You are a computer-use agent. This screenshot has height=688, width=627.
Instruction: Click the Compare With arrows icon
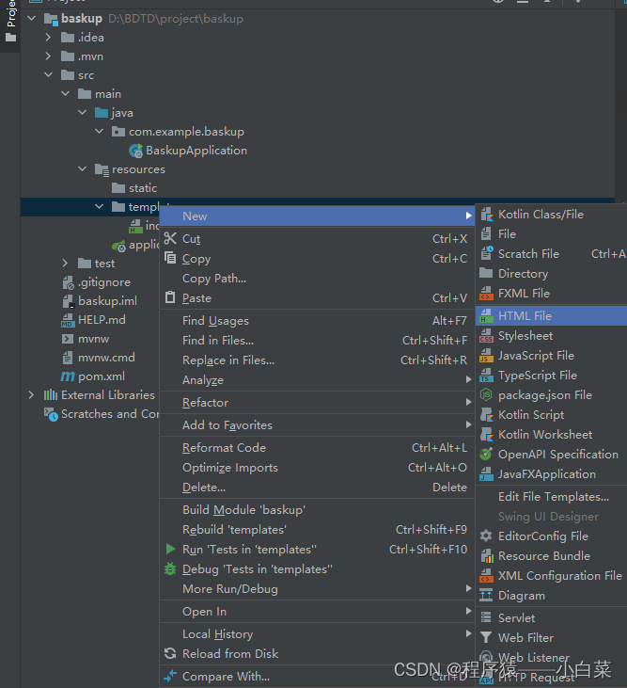(170, 676)
